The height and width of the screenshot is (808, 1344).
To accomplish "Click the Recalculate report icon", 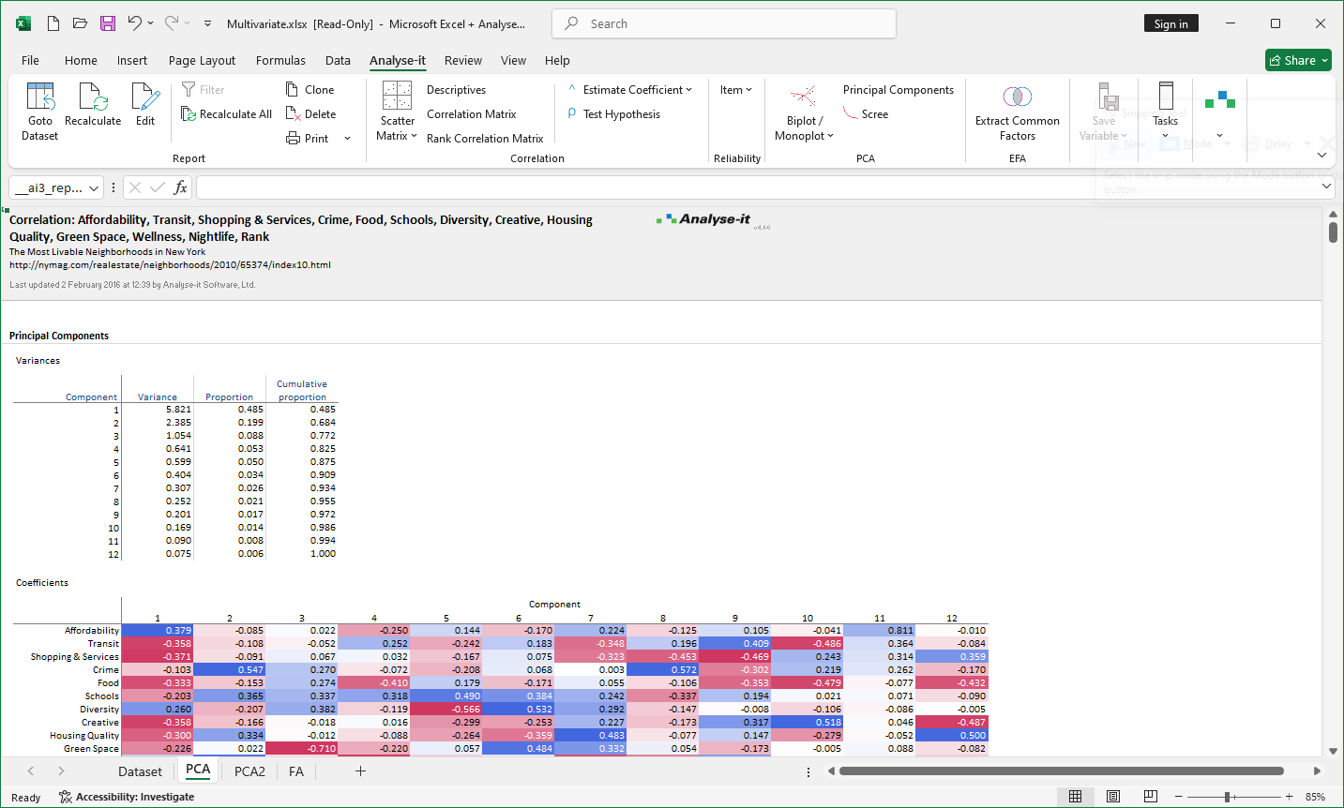I will [x=93, y=105].
